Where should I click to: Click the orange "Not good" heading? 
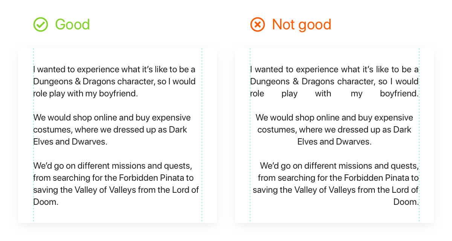click(302, 25)
